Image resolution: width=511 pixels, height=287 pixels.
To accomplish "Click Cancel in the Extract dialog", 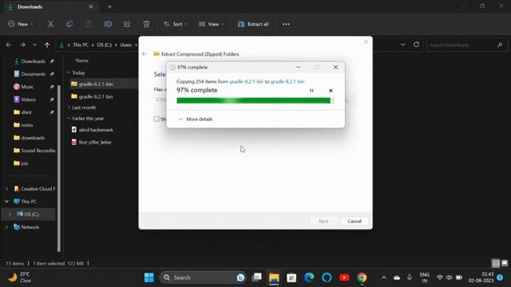I will [x=355, y=222].
